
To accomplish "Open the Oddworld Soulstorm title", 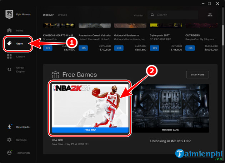I will [126, 35].
